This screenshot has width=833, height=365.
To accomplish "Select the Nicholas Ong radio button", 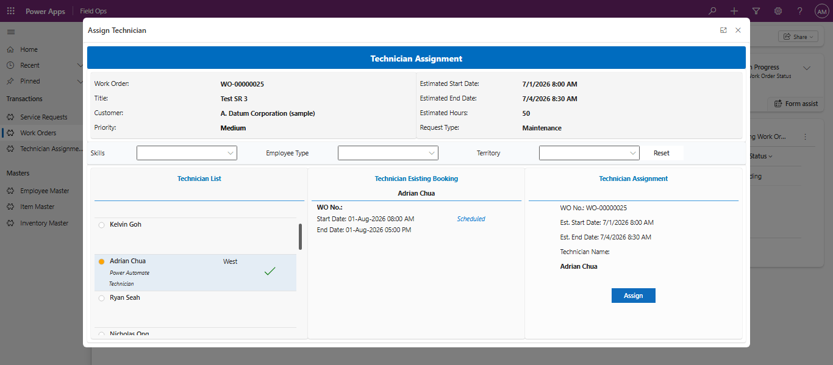I will click(101, 334).
